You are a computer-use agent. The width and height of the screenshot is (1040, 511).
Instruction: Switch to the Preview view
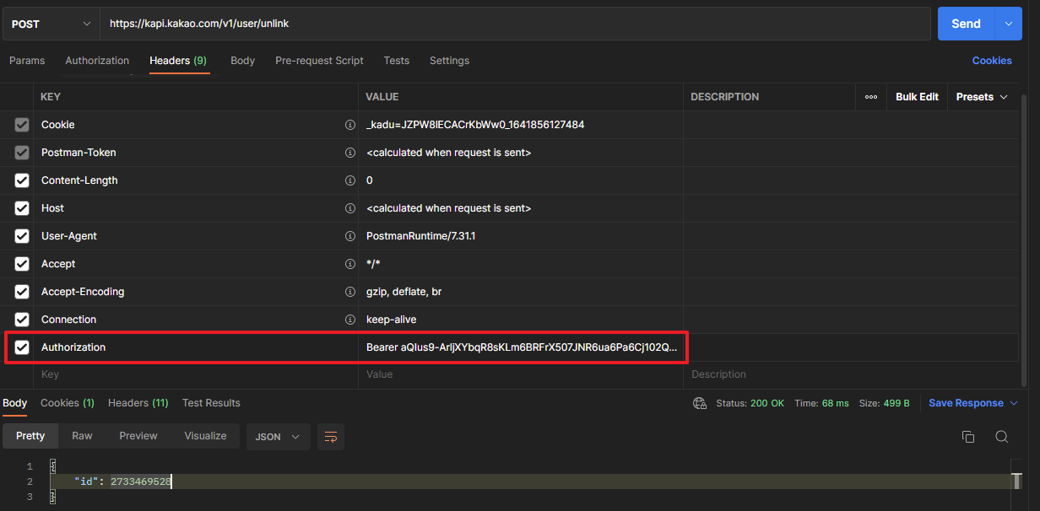point(138,436)
